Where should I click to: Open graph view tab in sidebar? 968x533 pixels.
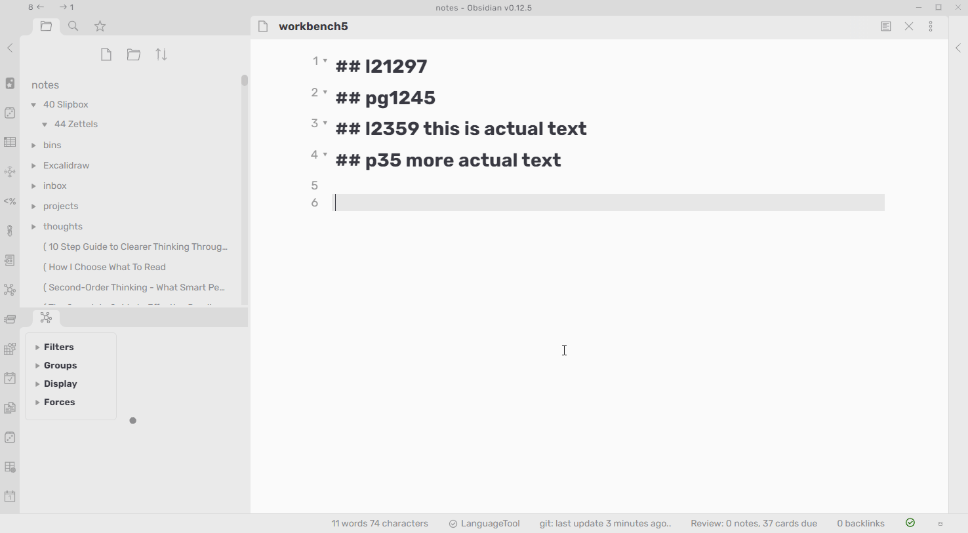[x=46, y=318]
